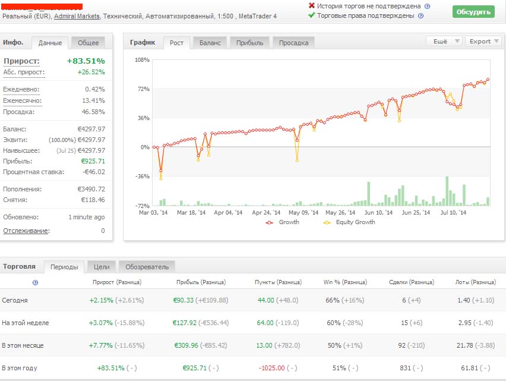
Task: Open the Общее info tab
Action: click(88, 43)
